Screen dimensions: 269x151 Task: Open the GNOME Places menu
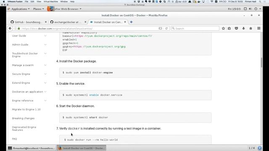click(x=38, y=9)
